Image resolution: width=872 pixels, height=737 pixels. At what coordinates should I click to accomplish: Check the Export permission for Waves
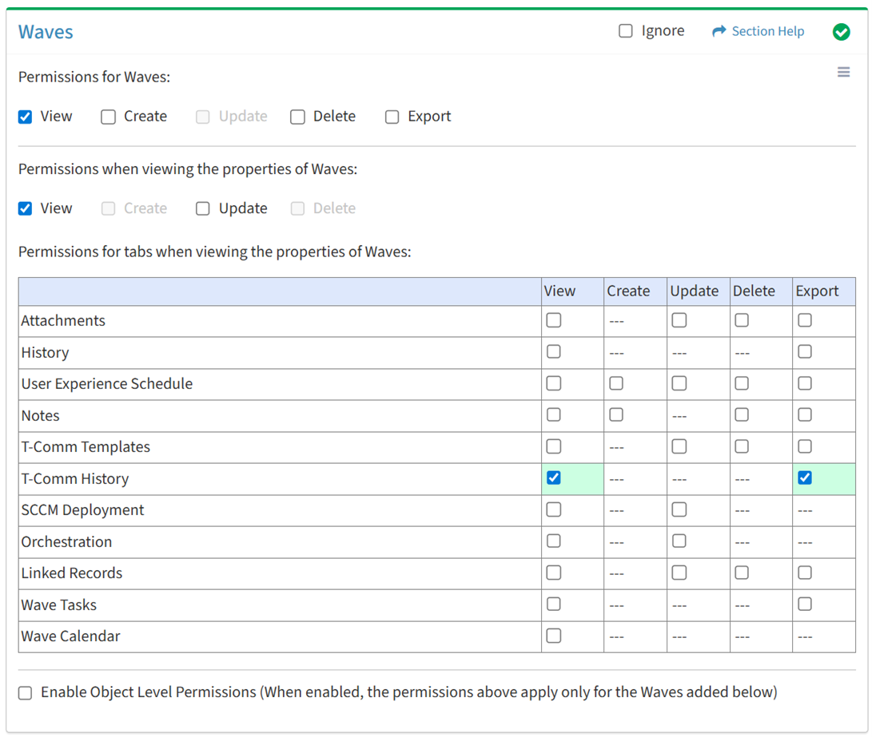point(392,117)
